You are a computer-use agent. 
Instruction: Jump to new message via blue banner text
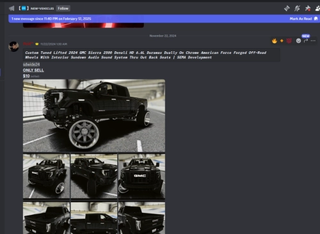click(51, 19)
